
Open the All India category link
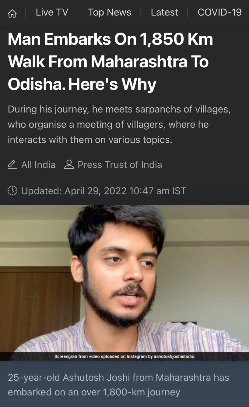click(38, 165)
